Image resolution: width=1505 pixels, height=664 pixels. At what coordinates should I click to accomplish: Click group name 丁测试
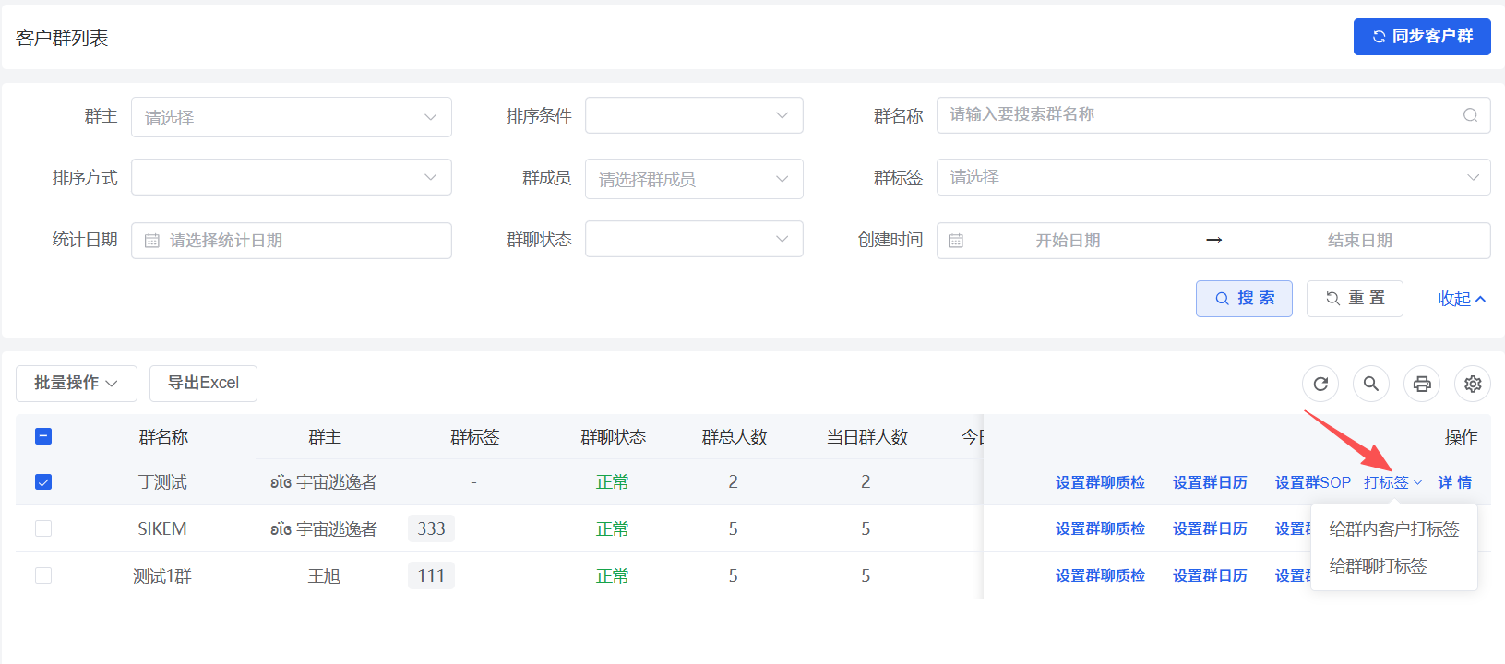tap(162, 482)
